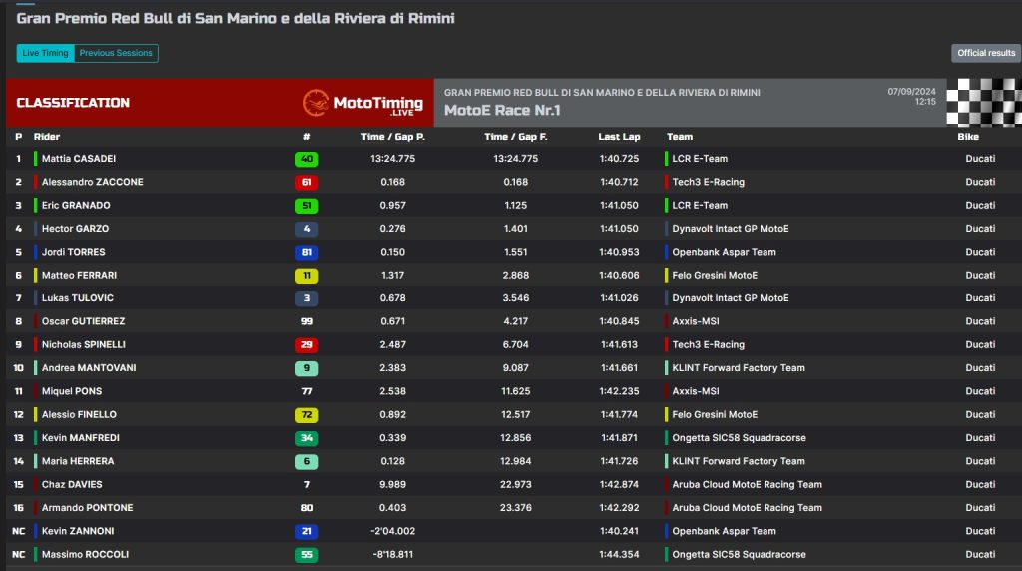This screenshot has width=1022, height=571.
Task: Select rider Miquel PONS
Action: click(x=72, y=391)
